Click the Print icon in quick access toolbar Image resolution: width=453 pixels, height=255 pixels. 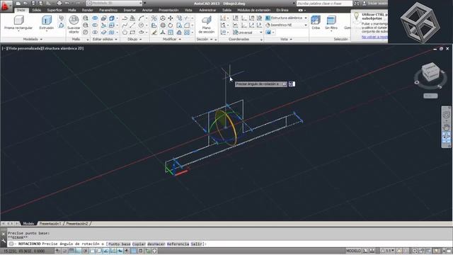click(59, 3)
